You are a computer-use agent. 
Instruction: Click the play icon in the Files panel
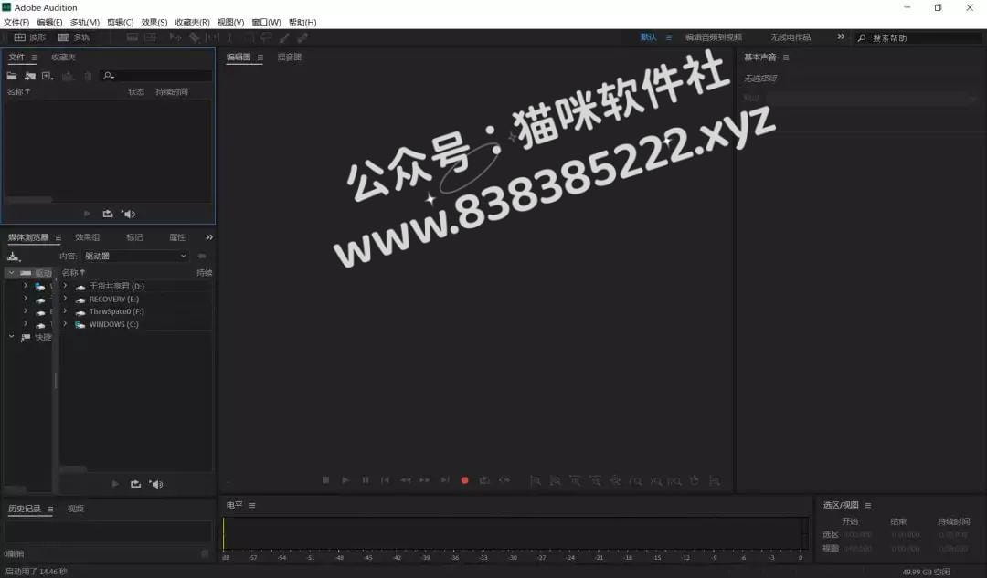tap(87, 214)
